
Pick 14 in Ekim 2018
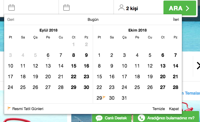click(x=176, y=66)
